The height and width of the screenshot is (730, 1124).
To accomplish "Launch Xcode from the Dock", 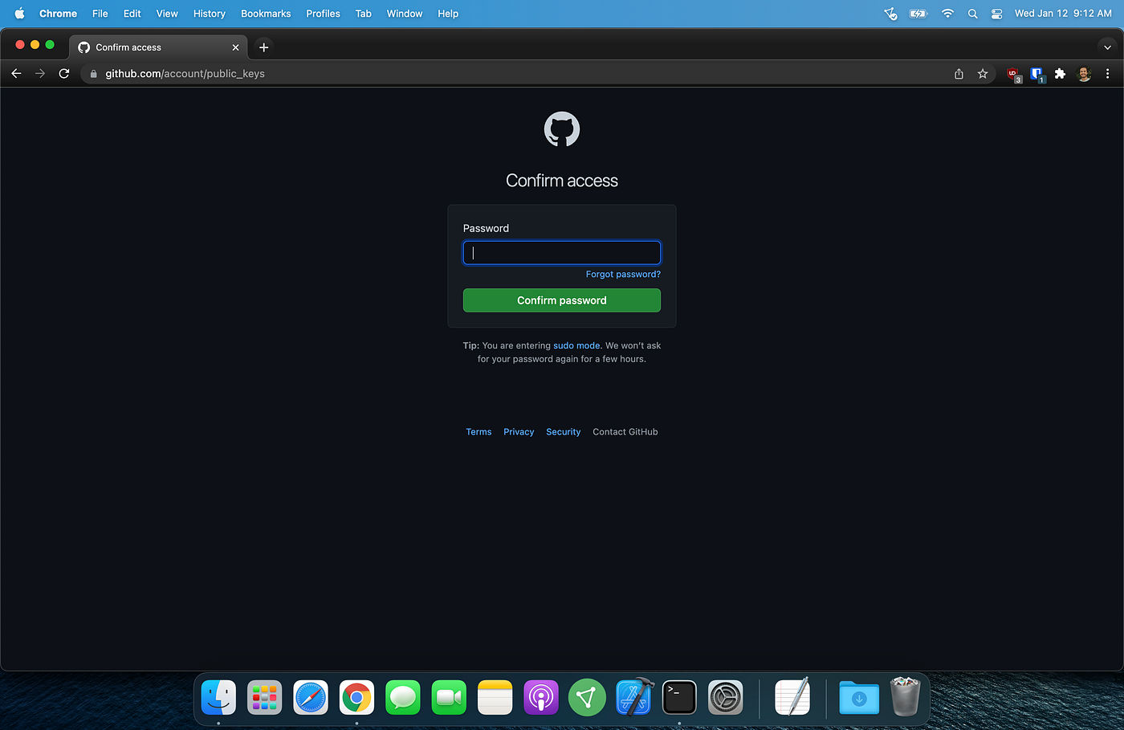I will (634, 697).
